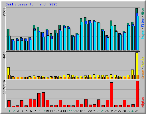Click the 'KBytes' legend label
This screenshot has height=114, width=146.
[143, 102]
